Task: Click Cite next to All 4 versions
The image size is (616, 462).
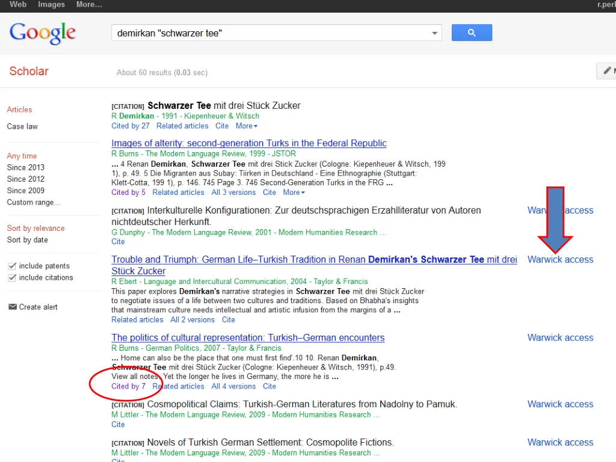Action: tap(269, 387)
